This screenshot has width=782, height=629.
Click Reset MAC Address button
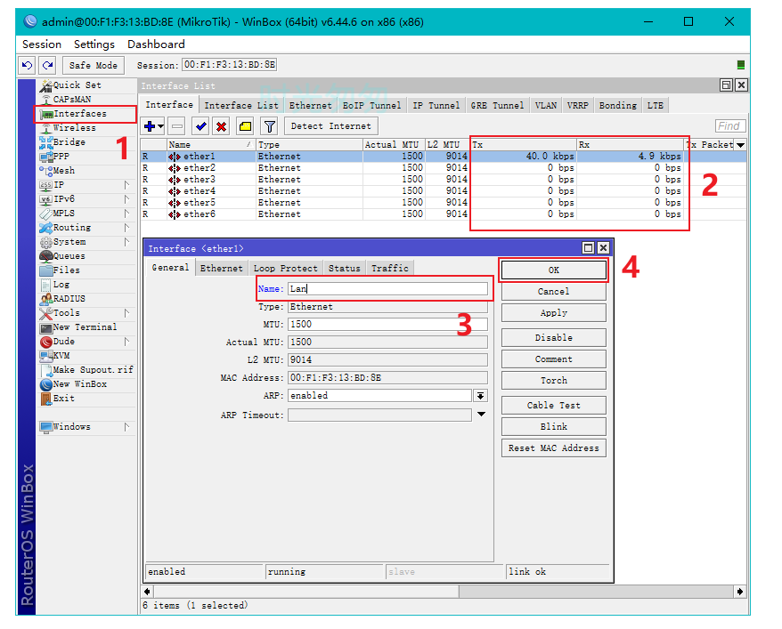click(x=554, y=448)
